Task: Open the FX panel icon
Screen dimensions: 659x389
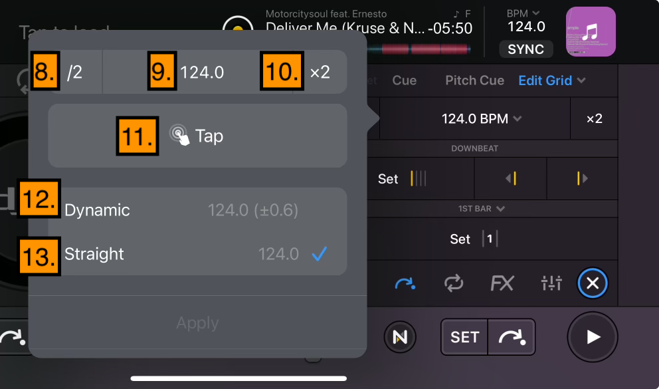Action: [x=502, y=283]
